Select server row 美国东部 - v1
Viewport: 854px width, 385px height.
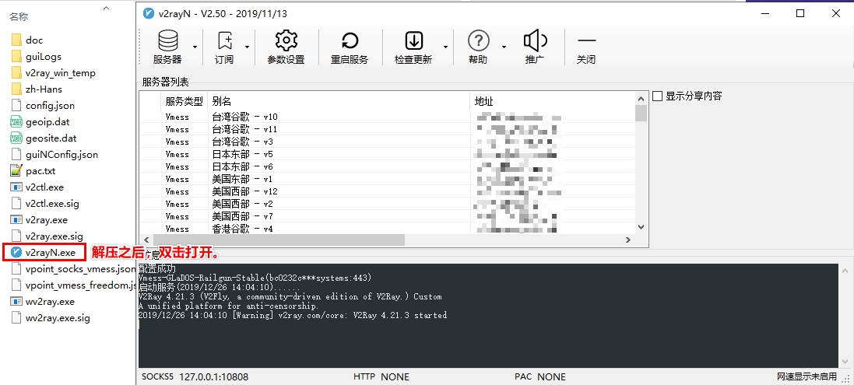point(387,179)
